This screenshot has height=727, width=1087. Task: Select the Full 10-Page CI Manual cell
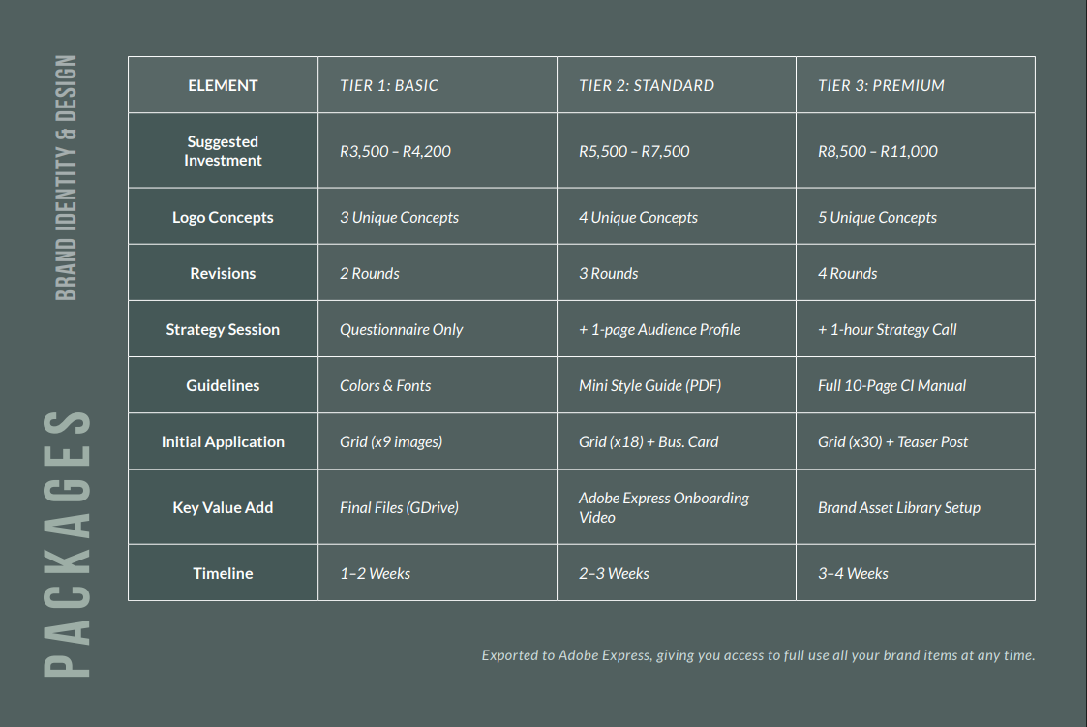pyautogui.click(x=891, y=385)
